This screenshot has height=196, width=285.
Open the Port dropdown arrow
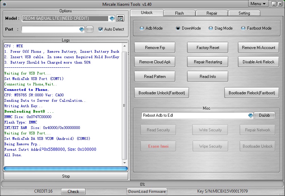(x=82, y=29)
